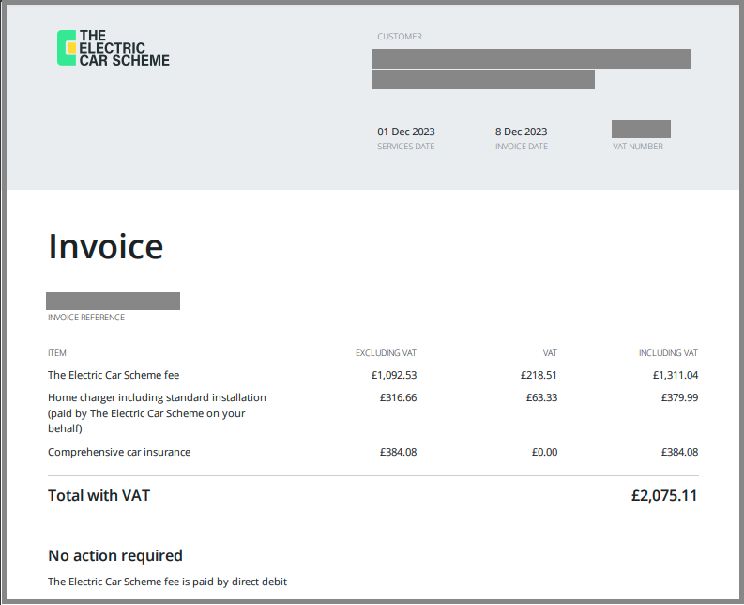744x605 pixels.
Task: Click the INCLUDING VAT column header
Action: pos(668,353)
